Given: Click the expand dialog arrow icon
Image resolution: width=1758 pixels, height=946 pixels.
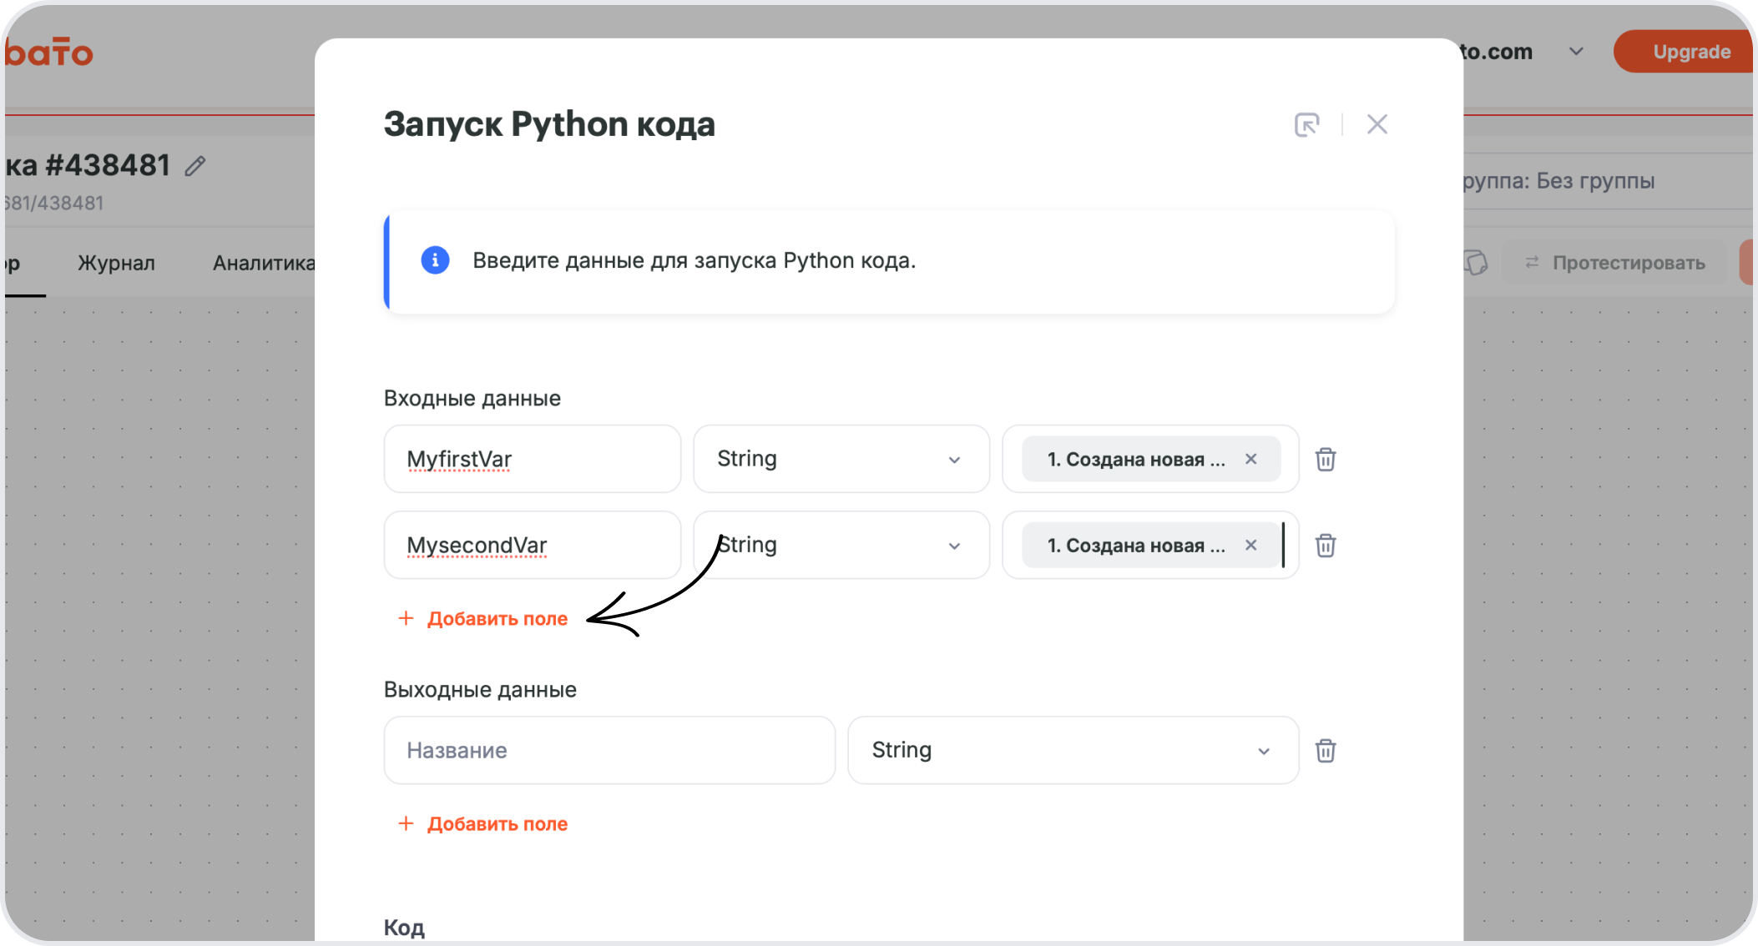Looking at the screenshot, I should (1306, 125).
